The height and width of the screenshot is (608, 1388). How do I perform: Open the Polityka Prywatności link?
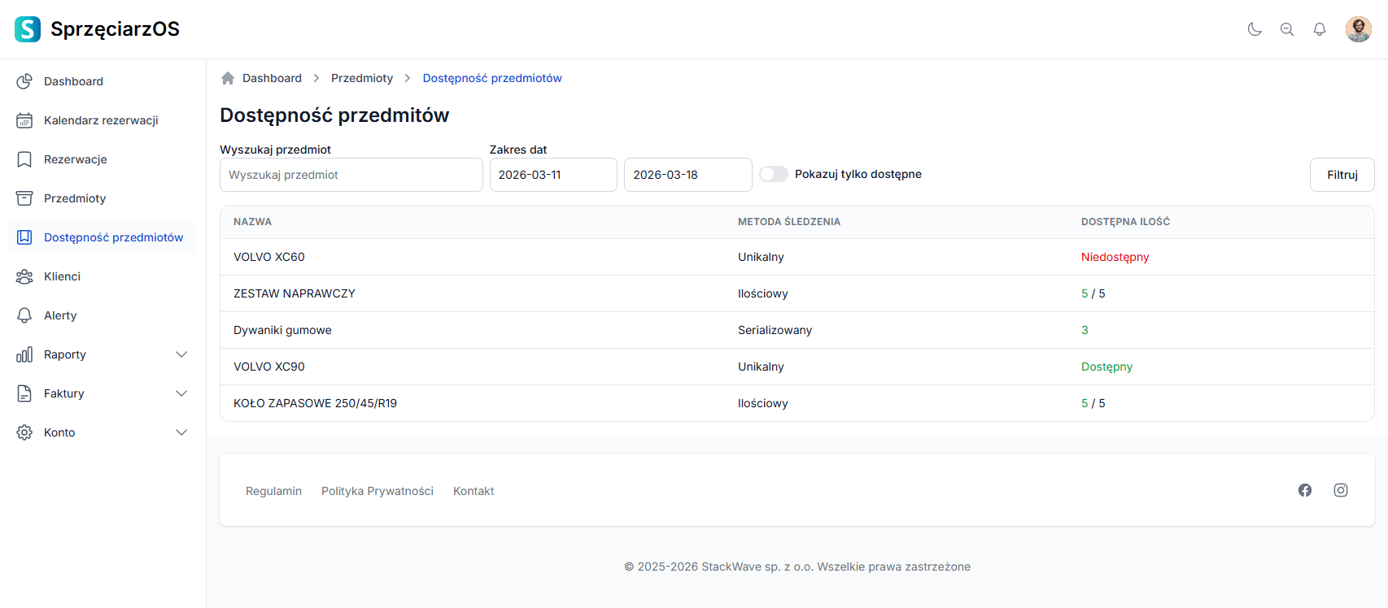pyautogui.click(x=378, y=491)
